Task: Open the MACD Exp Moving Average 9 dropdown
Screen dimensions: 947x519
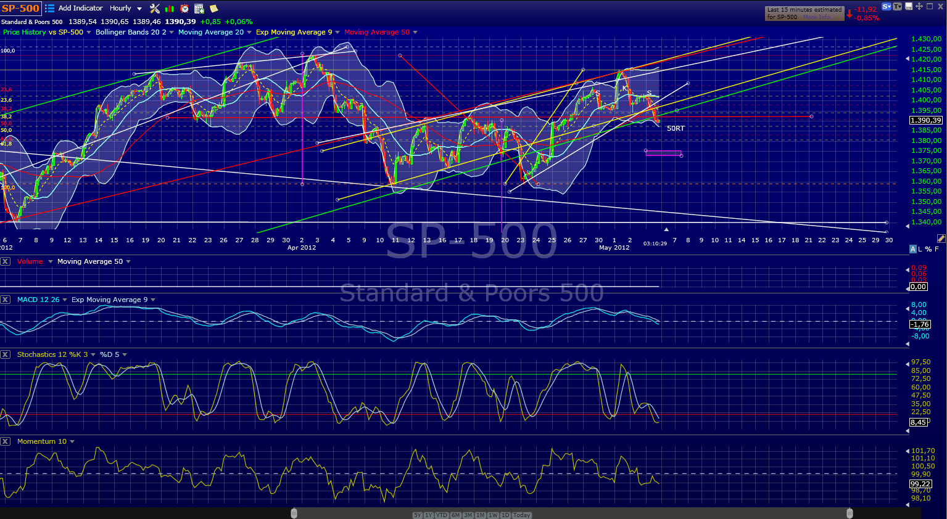Action: tap(153, 300)
